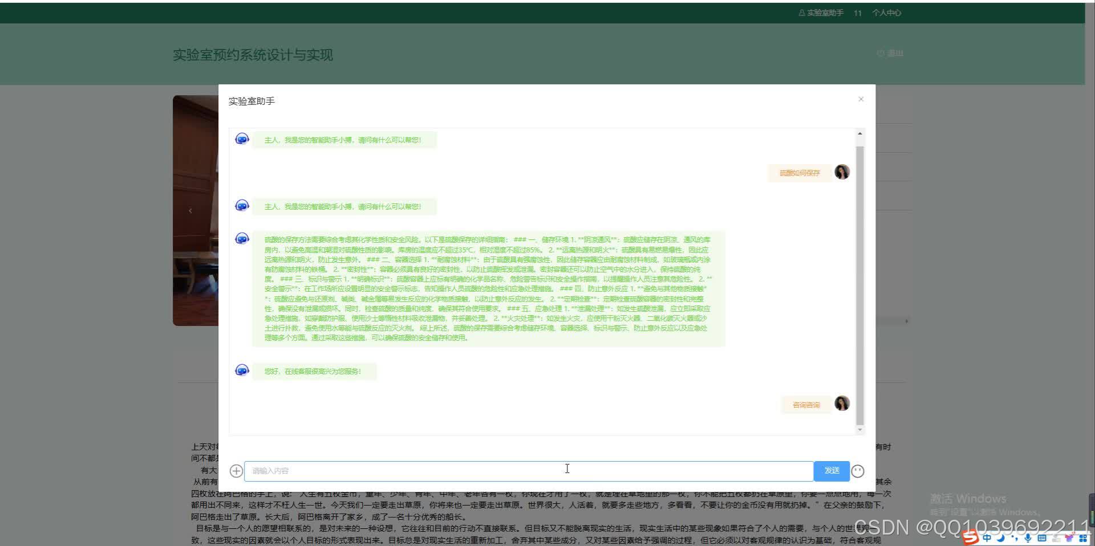
Task: Click the chat window scrollbar thumb
Action: coord(859,285)
